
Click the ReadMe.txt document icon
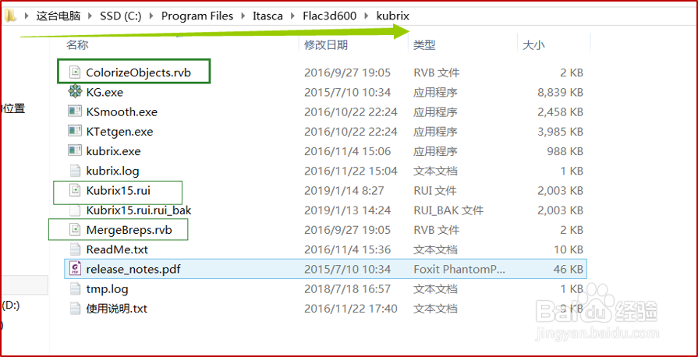click(75, 249)
